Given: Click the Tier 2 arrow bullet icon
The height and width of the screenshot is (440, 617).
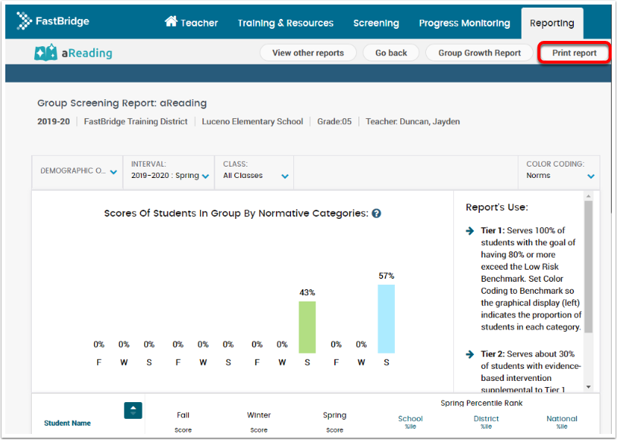Looking at the screenshot, I should [470, 354].
